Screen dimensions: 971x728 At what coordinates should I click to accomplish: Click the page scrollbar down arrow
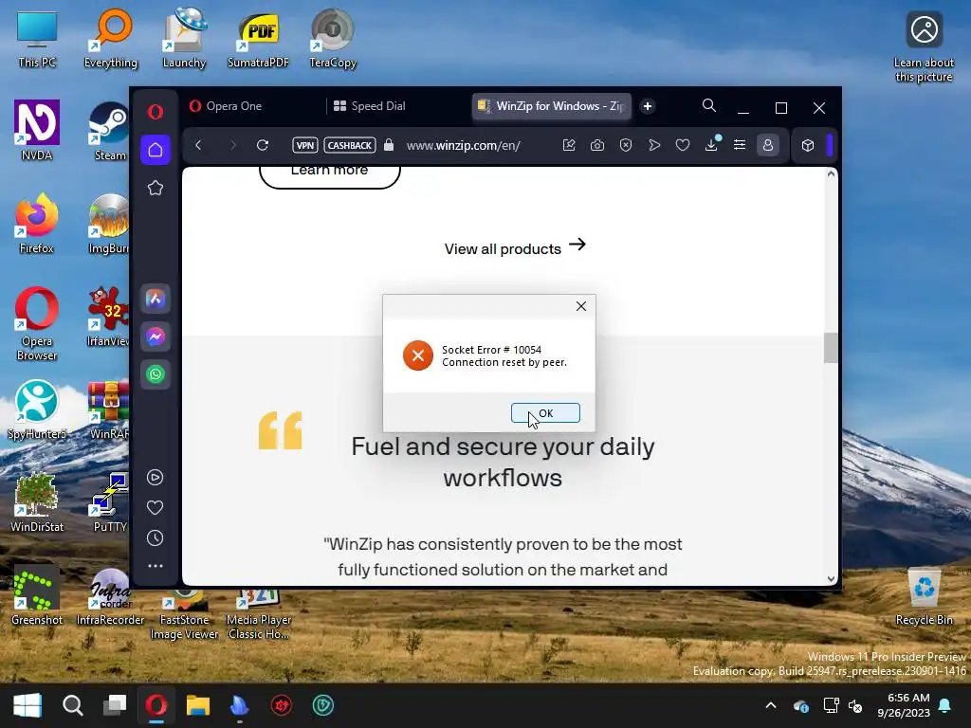coord(831,579)
